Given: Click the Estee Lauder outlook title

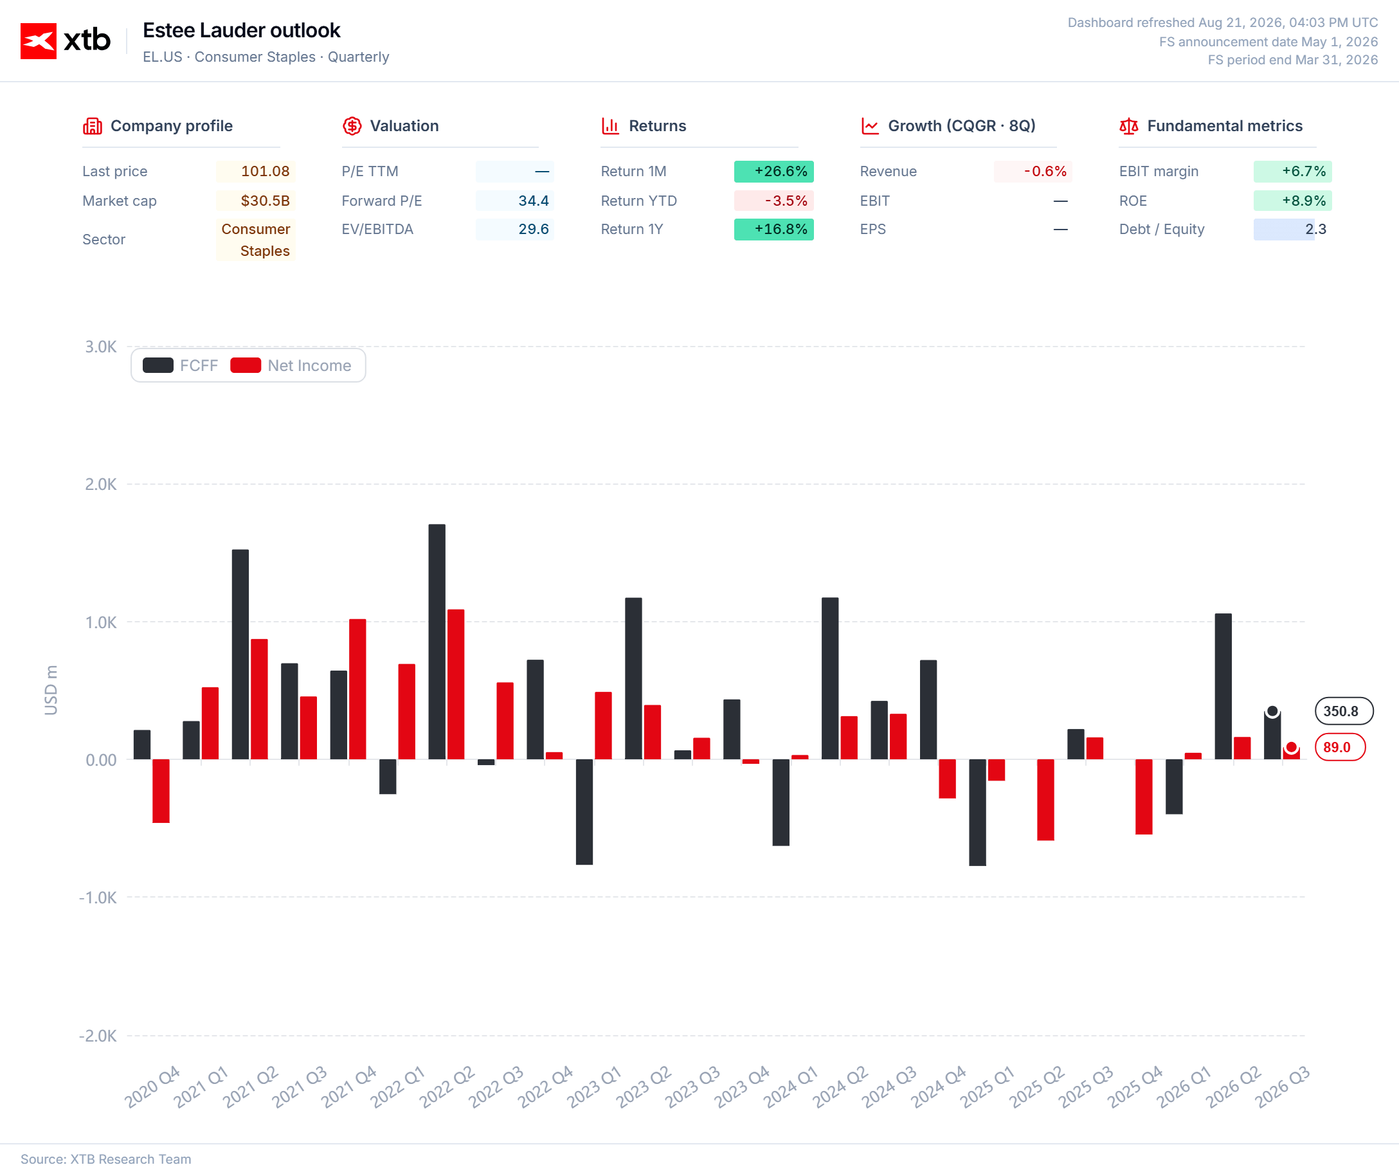Looking at the screenshot, I should tap(241, 31).
